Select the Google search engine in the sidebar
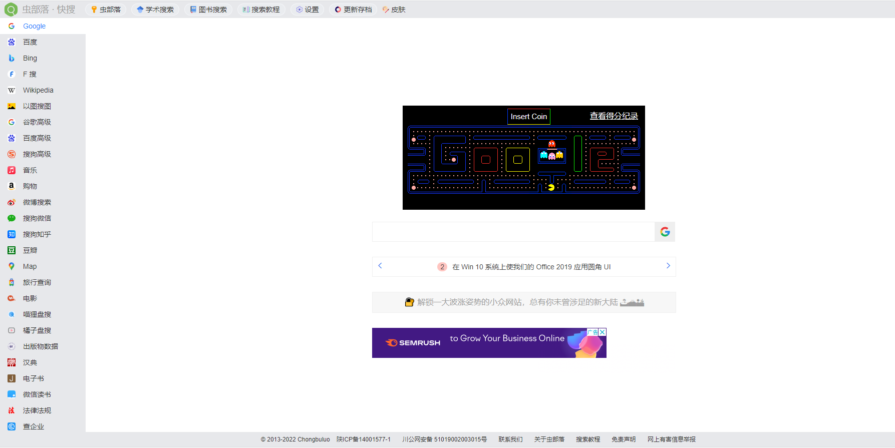This screenshot has width=895, height=448. 43,26
